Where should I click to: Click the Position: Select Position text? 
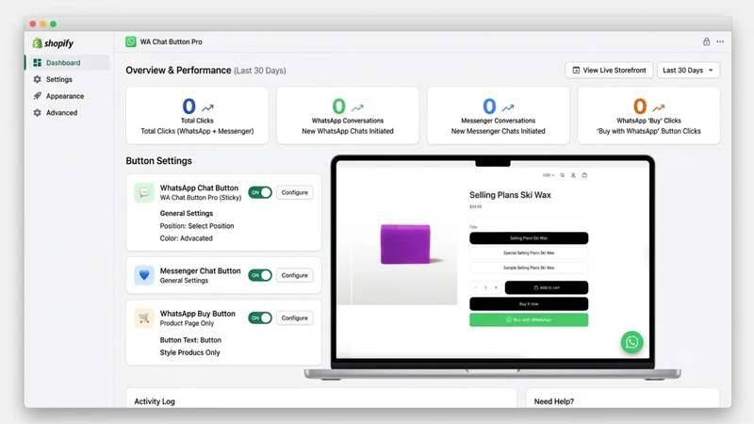pyautogui.click(x=197, y=226)
